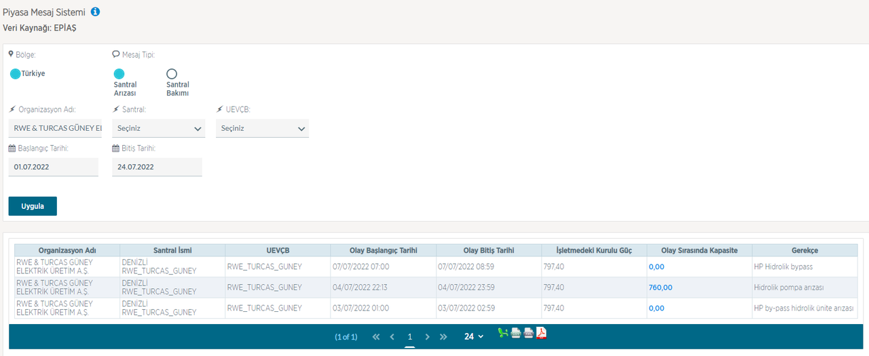Sort by Gerekçe column header
The width and height of the screenshot is (869, 356).
(x=805, y=250)
